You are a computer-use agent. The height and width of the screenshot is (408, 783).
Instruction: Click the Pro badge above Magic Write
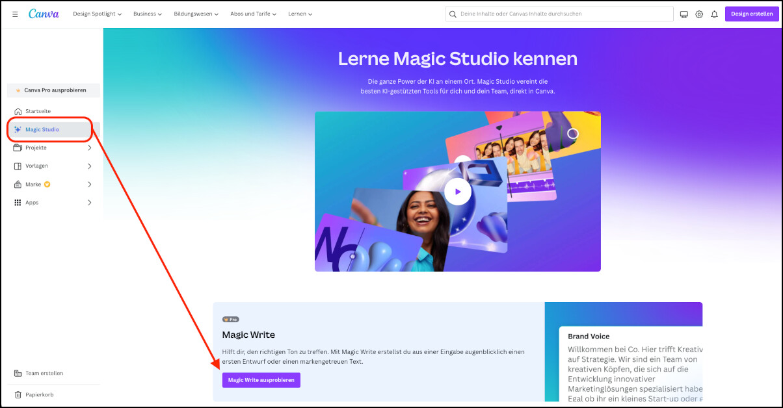tap(230, 320)
